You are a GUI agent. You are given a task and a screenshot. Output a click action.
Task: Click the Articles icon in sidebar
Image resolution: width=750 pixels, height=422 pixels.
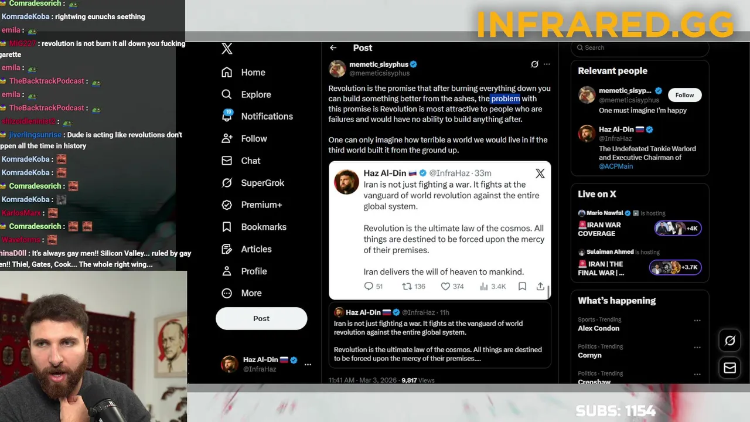point(227,249)
